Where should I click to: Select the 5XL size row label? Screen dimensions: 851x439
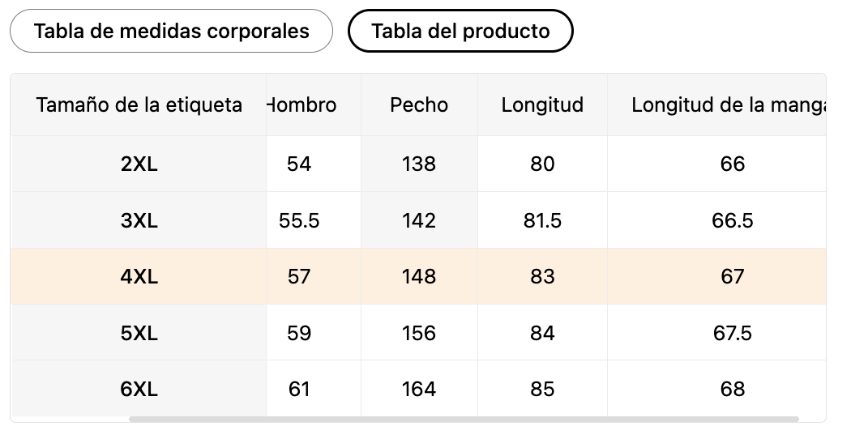click(139, 333)
